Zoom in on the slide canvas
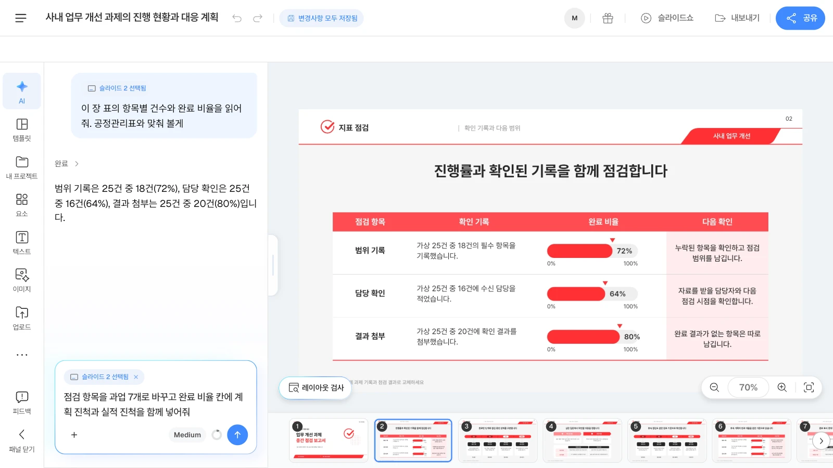 coord(782,387)
